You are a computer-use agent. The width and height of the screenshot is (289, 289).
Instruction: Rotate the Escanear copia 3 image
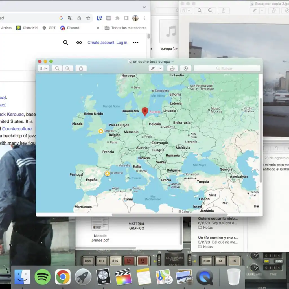point(274,10)
